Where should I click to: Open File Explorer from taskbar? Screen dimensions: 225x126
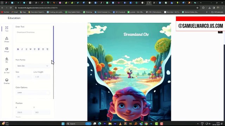tap(110, 124)
